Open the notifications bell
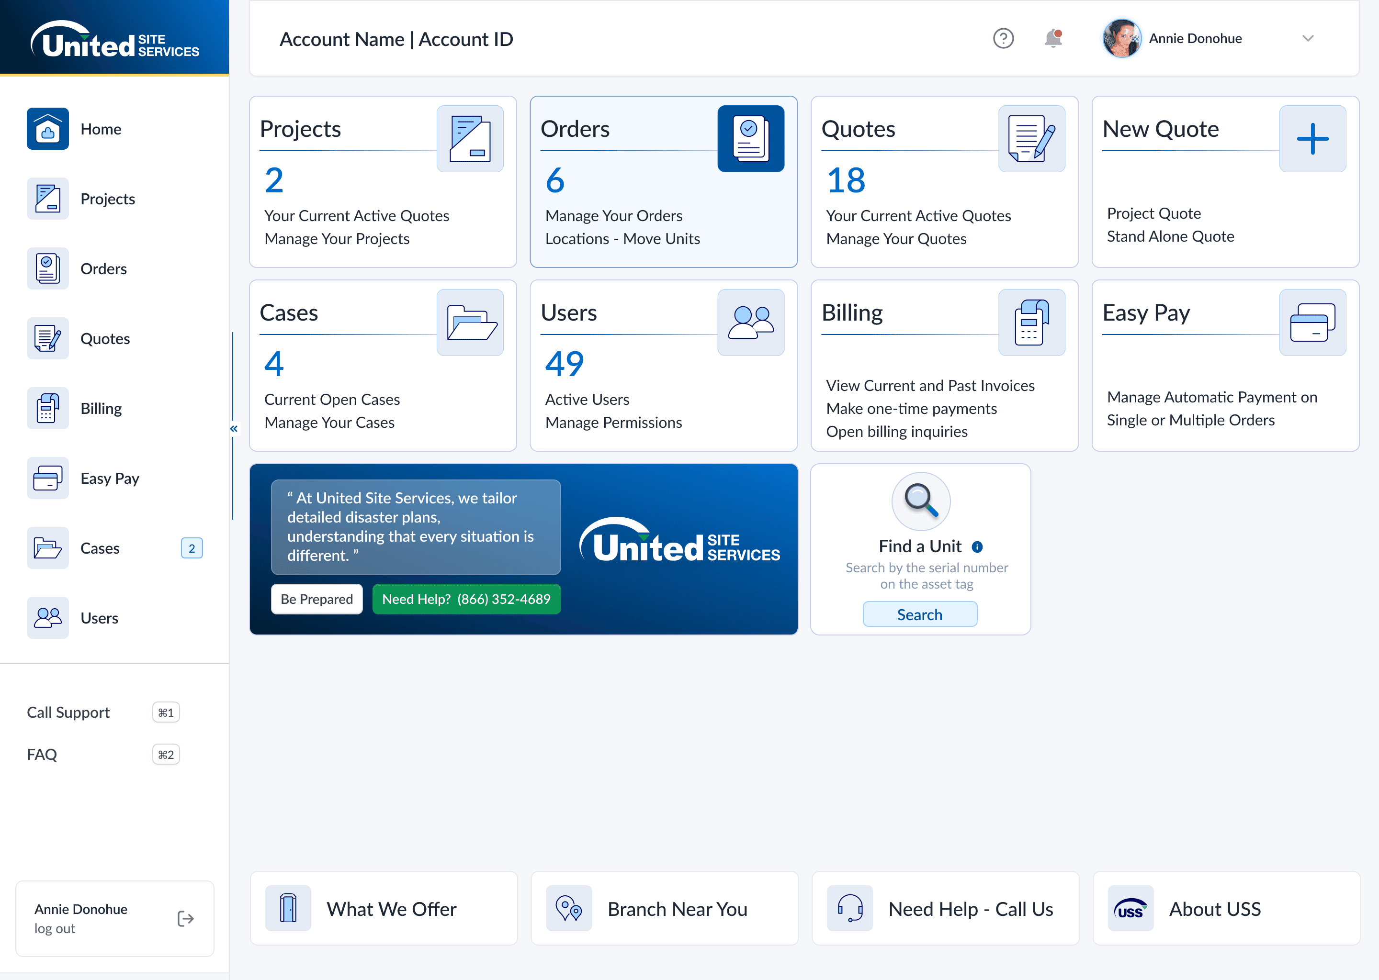1379x980 pixels. (x=1053, y=39)
